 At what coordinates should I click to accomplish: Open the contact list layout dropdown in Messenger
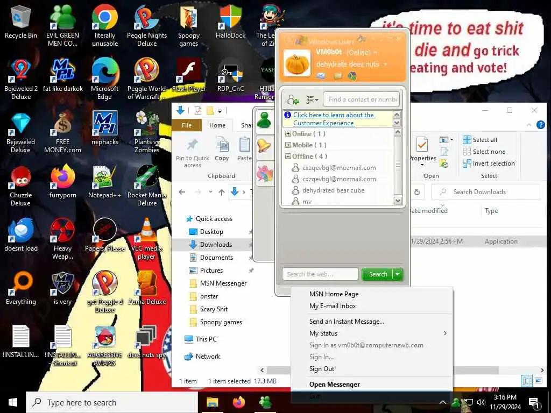[x=312, y=99]
